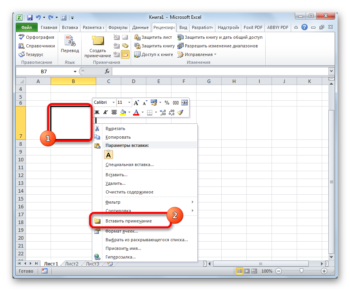Open the Тезаурус tool
This screenshot has height=291, width=350.
coord(31,54)
